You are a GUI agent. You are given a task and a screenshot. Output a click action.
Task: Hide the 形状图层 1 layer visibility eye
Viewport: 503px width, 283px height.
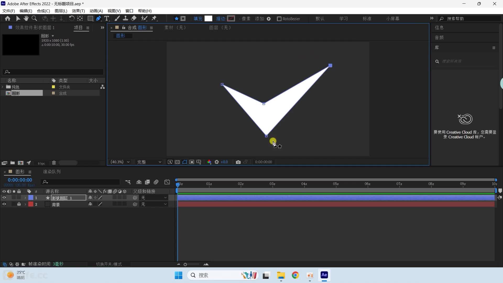[x=4, y=198]
